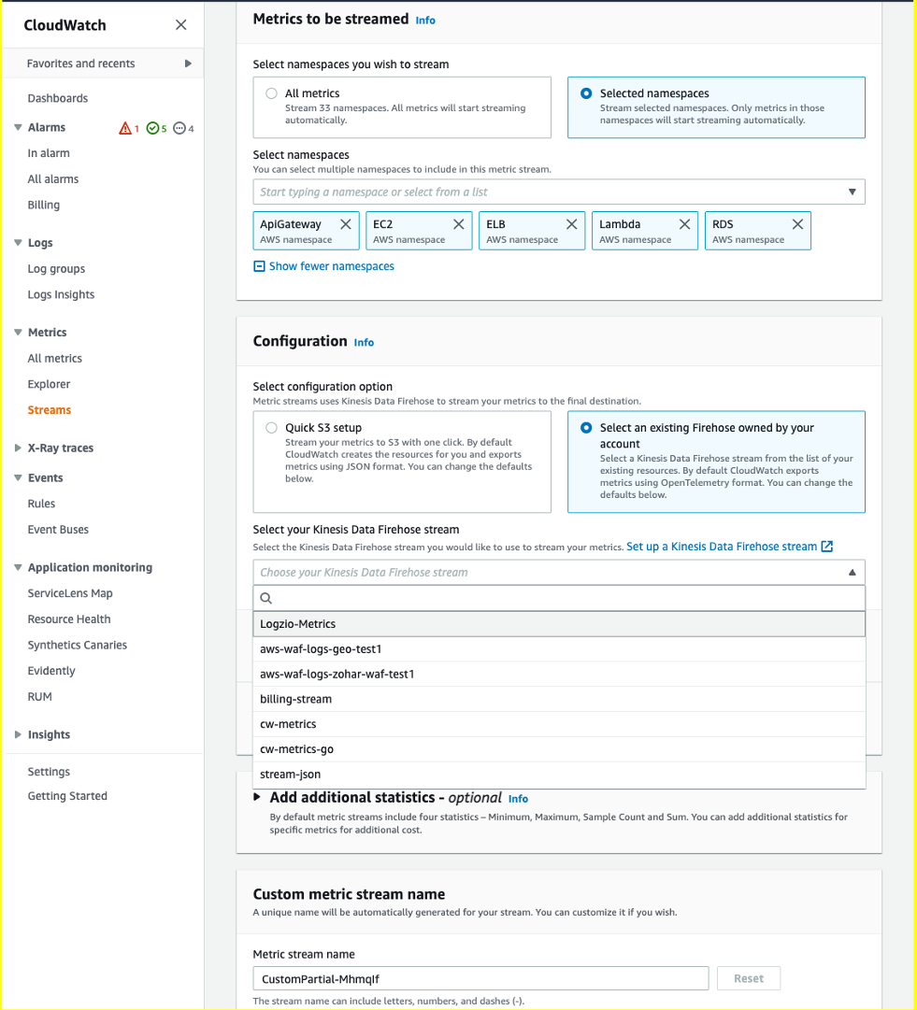Image resolution: width=917 pixels, height=1010 pixels.
Task: Select the All metrics radio button
Action: click(271, 92)
